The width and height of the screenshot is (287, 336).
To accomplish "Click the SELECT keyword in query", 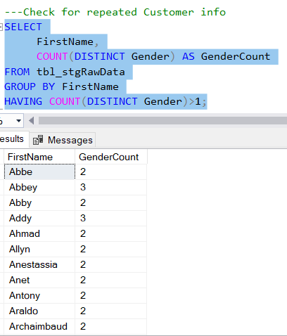I will coord(23,27).
